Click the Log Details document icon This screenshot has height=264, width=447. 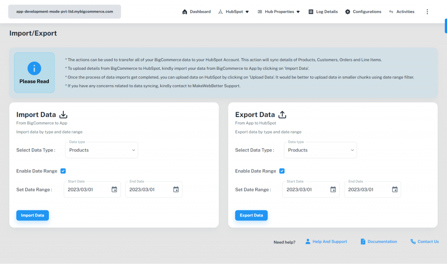coord(311,12)
